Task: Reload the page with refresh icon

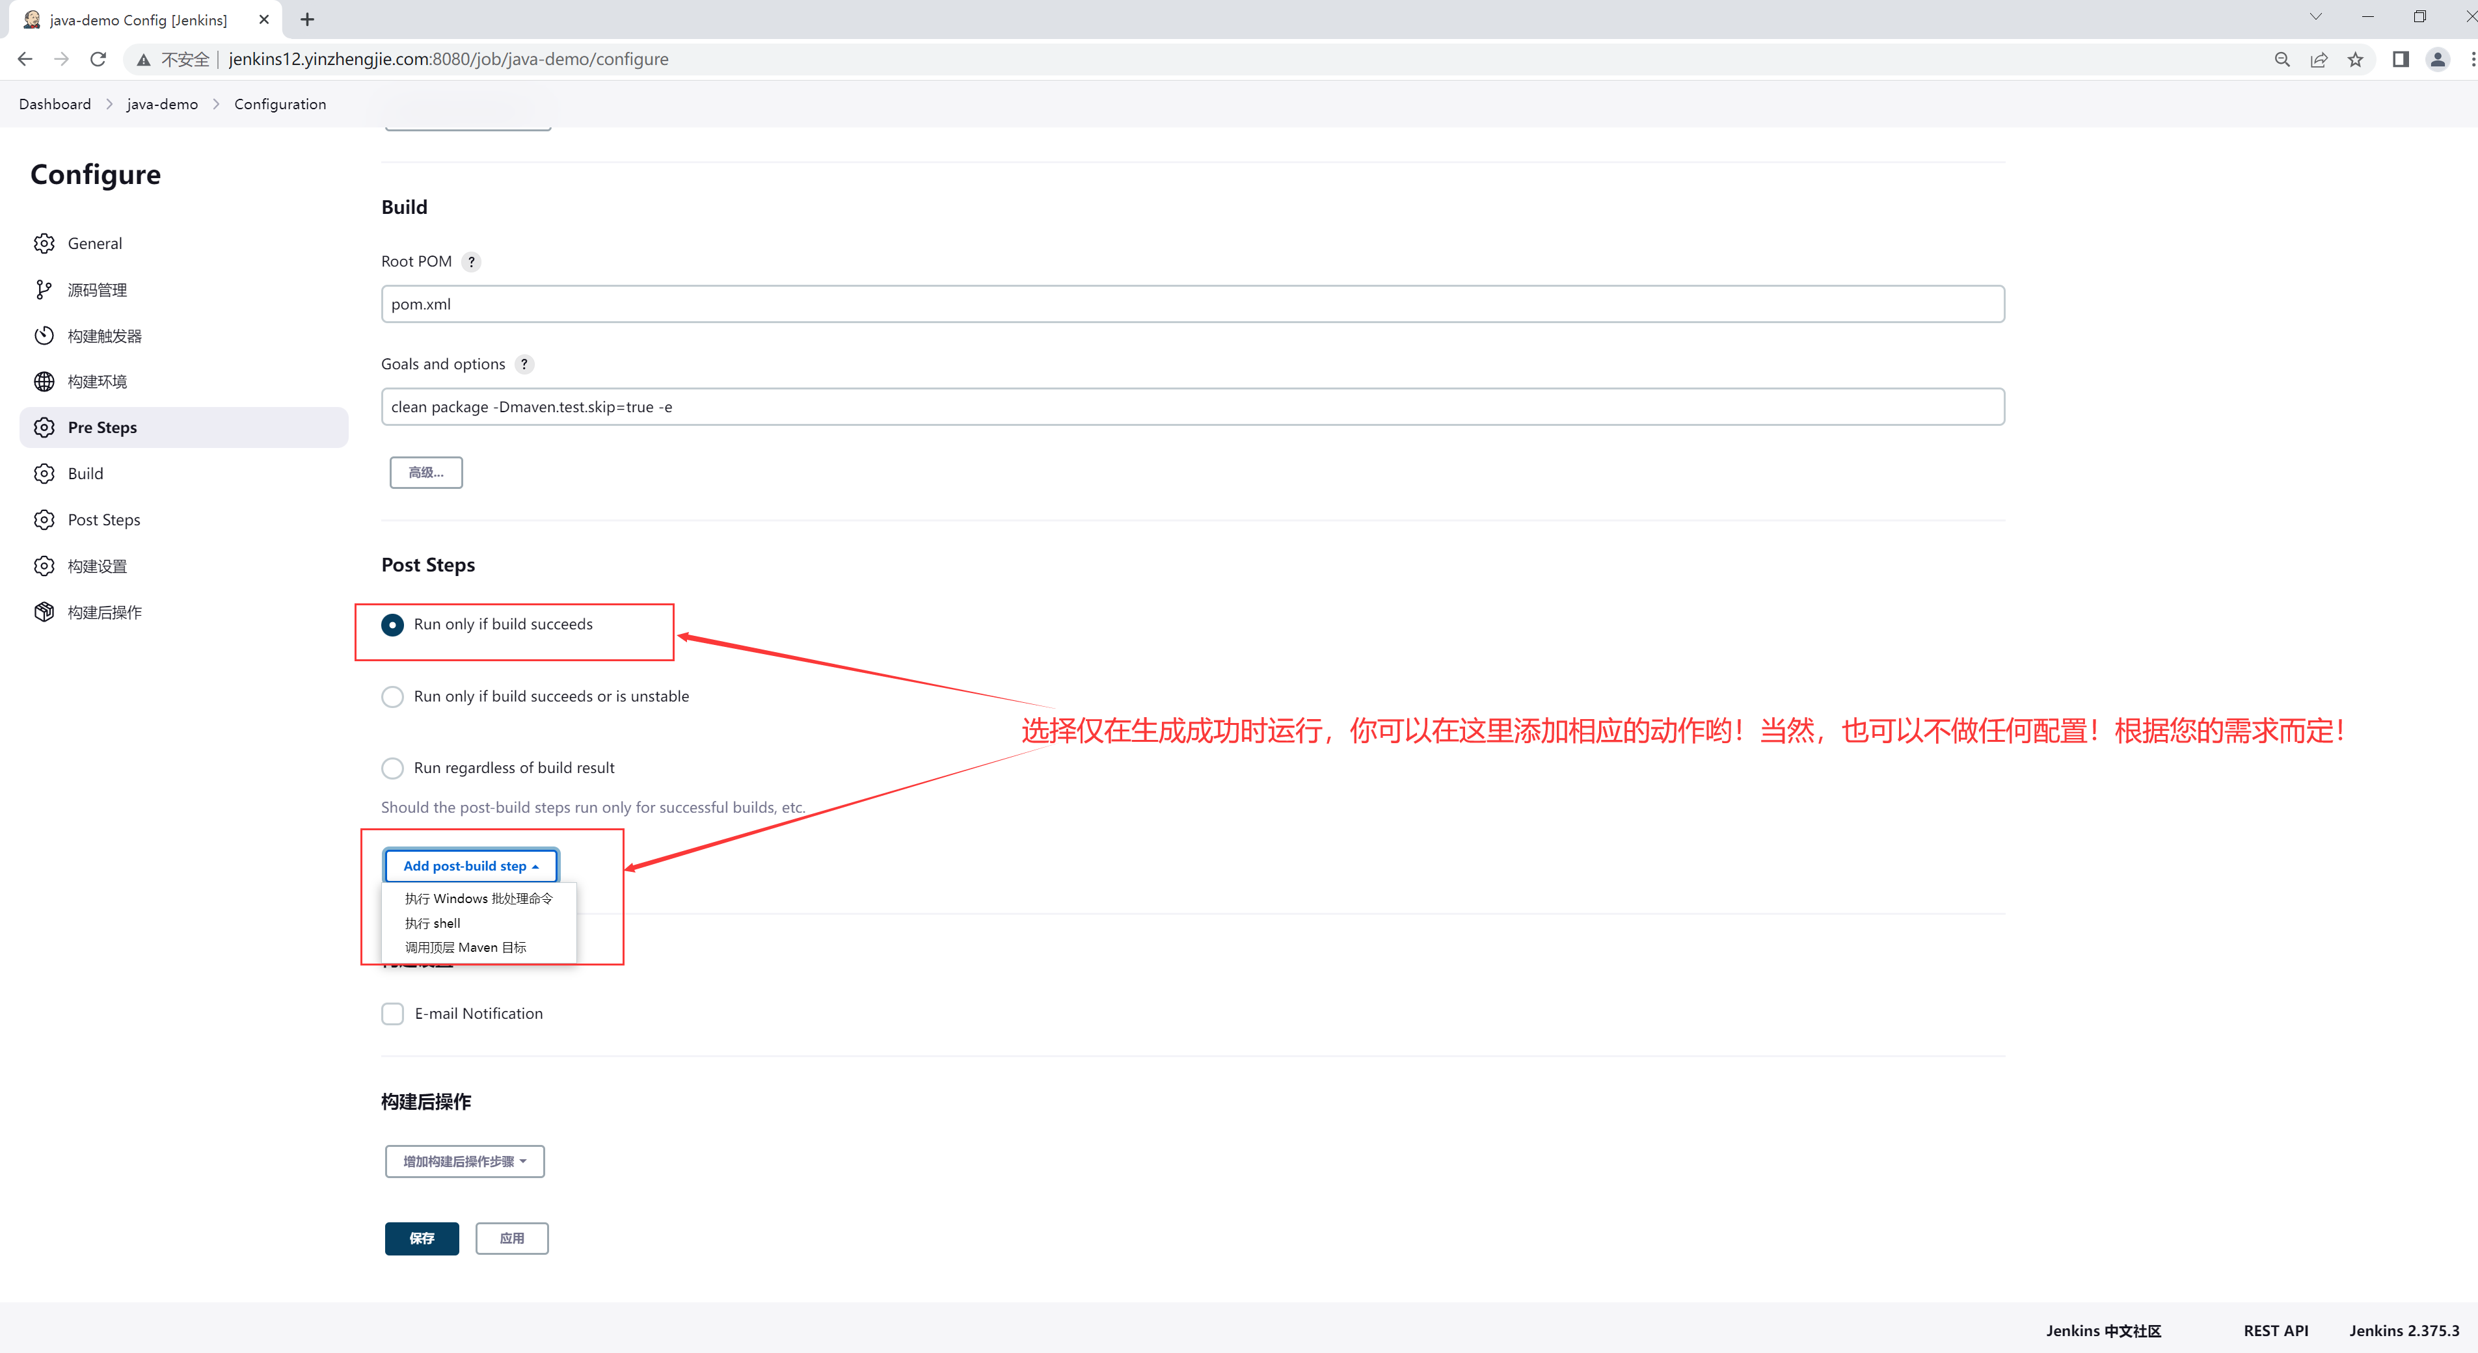Action: click(x=98, y=60)
